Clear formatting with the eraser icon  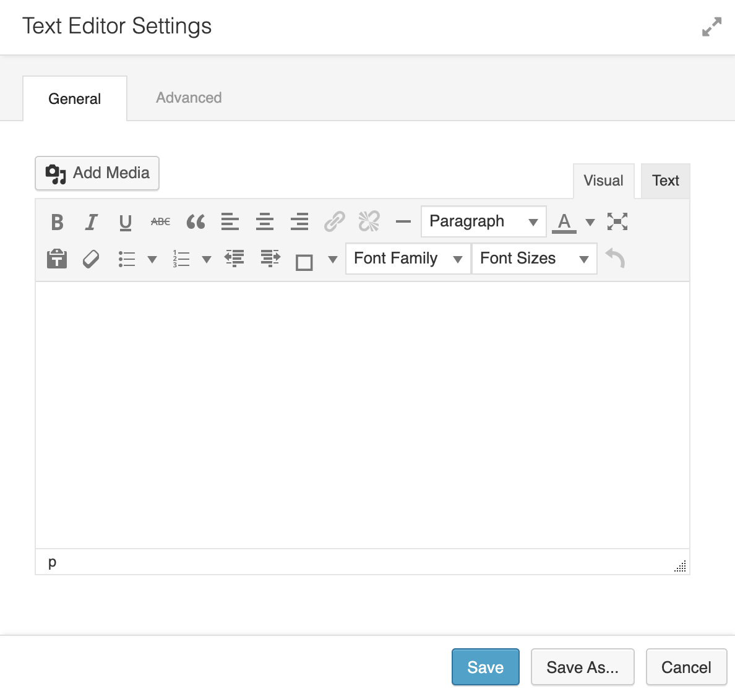(x=91, y=259)
